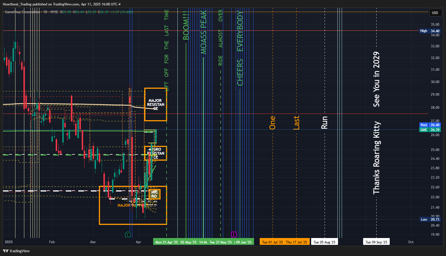Viewport: 446px width, 256px height.
Task: Click the green 'CHEERS' vertical text
Action: click(x=240, y=72)
